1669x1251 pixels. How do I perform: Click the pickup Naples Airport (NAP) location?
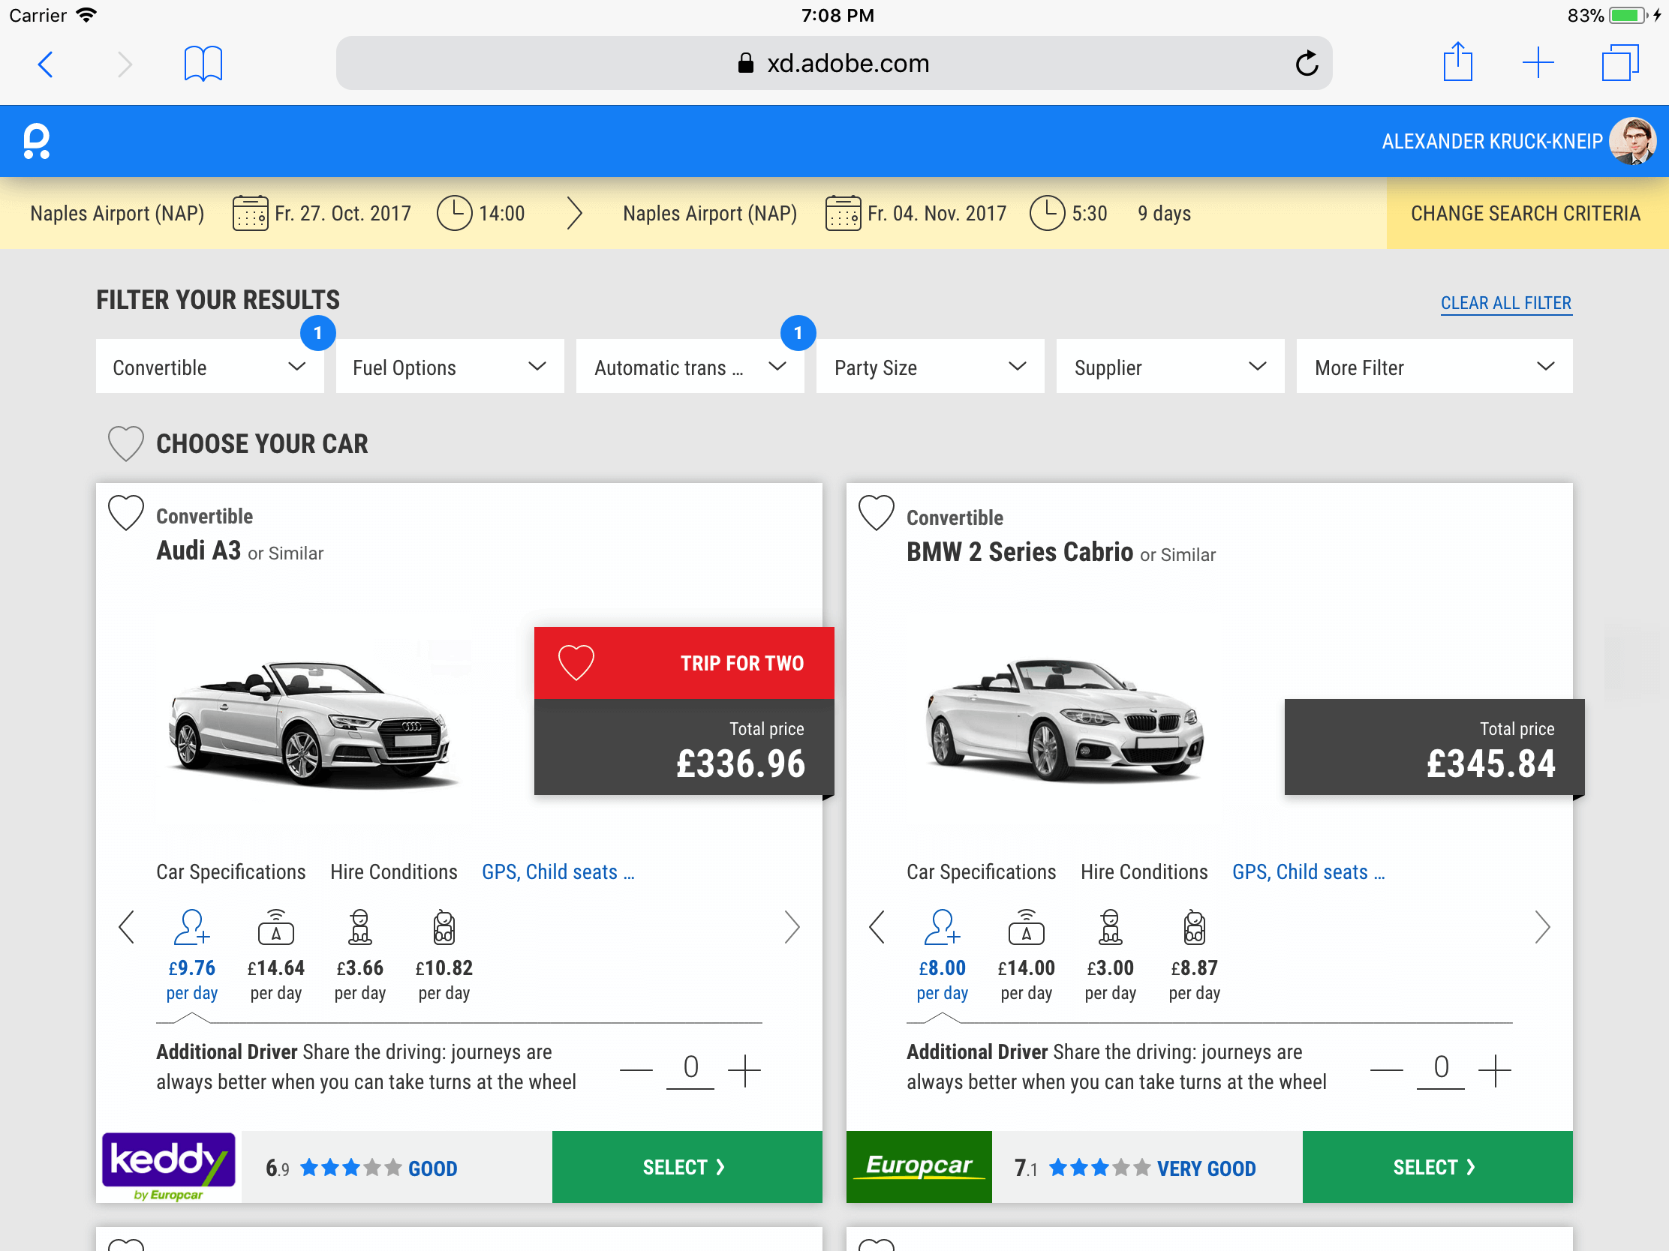(117, 214)
